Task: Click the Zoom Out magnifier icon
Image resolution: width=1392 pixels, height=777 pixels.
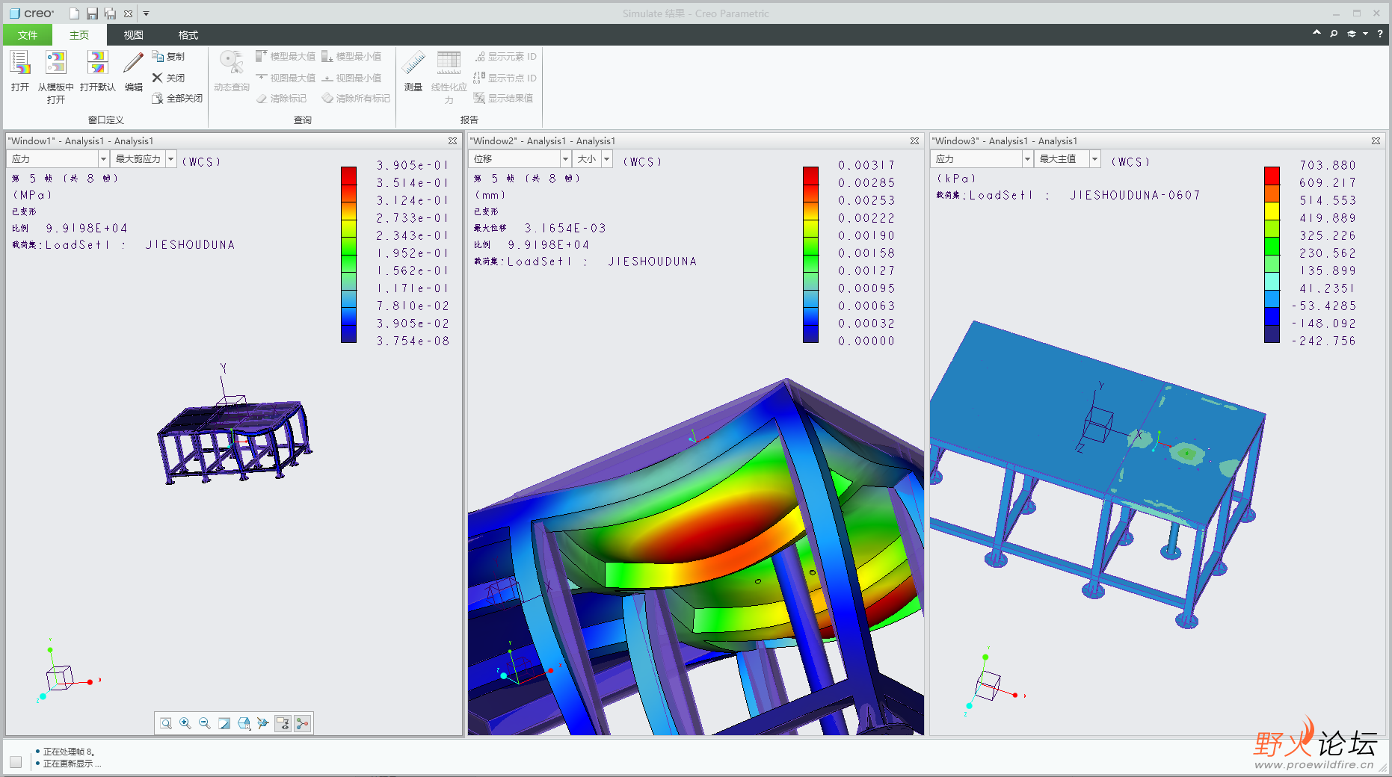Action: click(205, 723)
